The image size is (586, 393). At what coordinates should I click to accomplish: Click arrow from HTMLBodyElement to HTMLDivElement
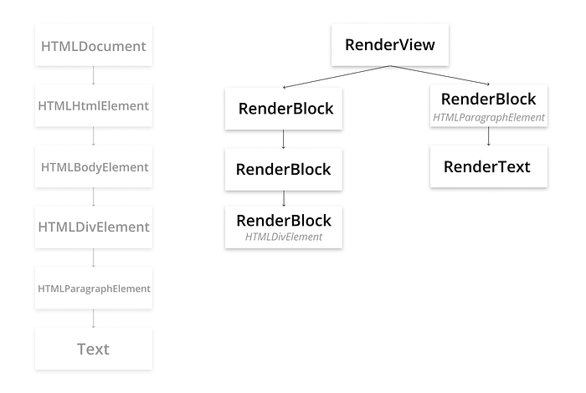click(x=94, y=196)
